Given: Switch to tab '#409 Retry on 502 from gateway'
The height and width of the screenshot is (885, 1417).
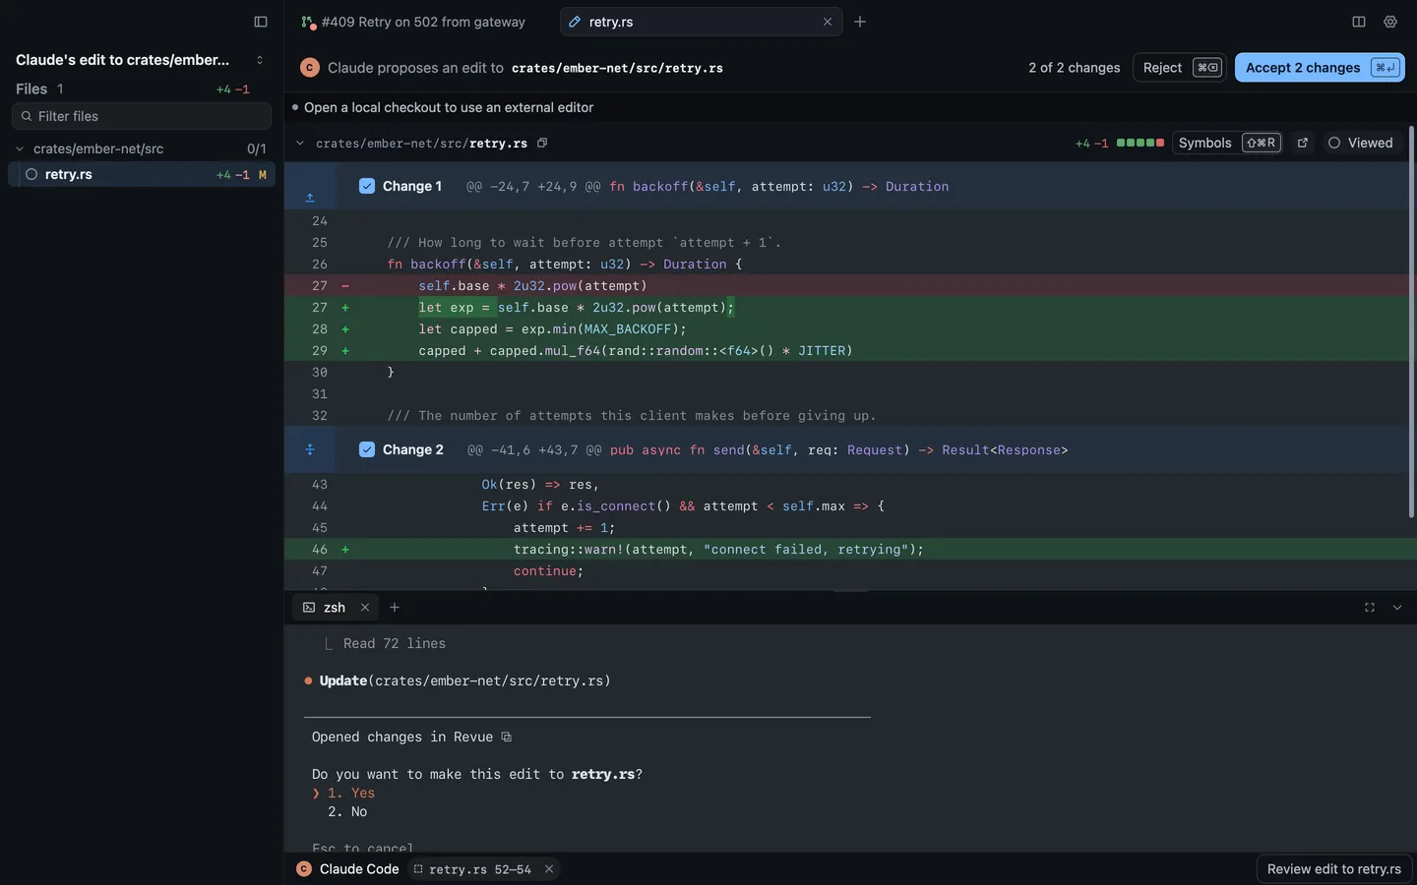Looking at the screenshot, I should click(413, 22).
